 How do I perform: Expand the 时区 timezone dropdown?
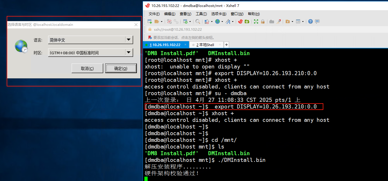(x=129, y=53)
